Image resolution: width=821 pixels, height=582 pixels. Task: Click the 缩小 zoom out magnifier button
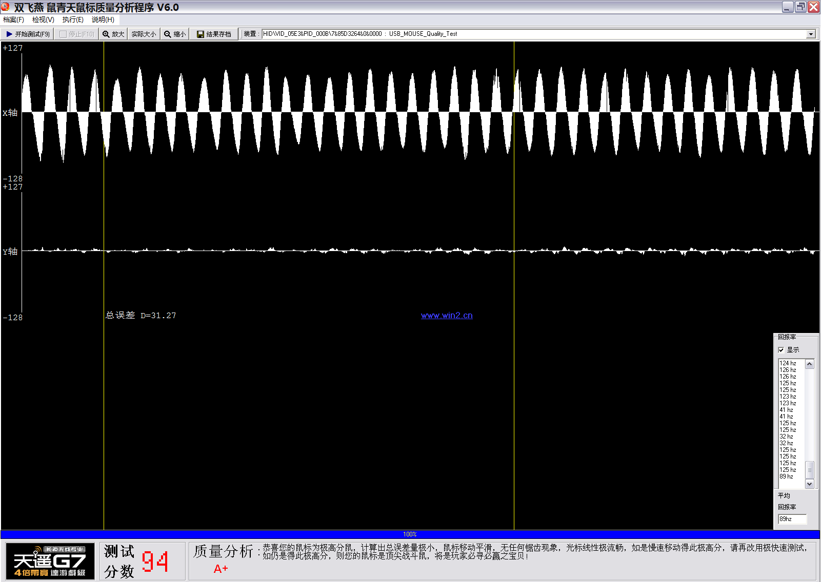pyautogui.click(x=175, y=34)
